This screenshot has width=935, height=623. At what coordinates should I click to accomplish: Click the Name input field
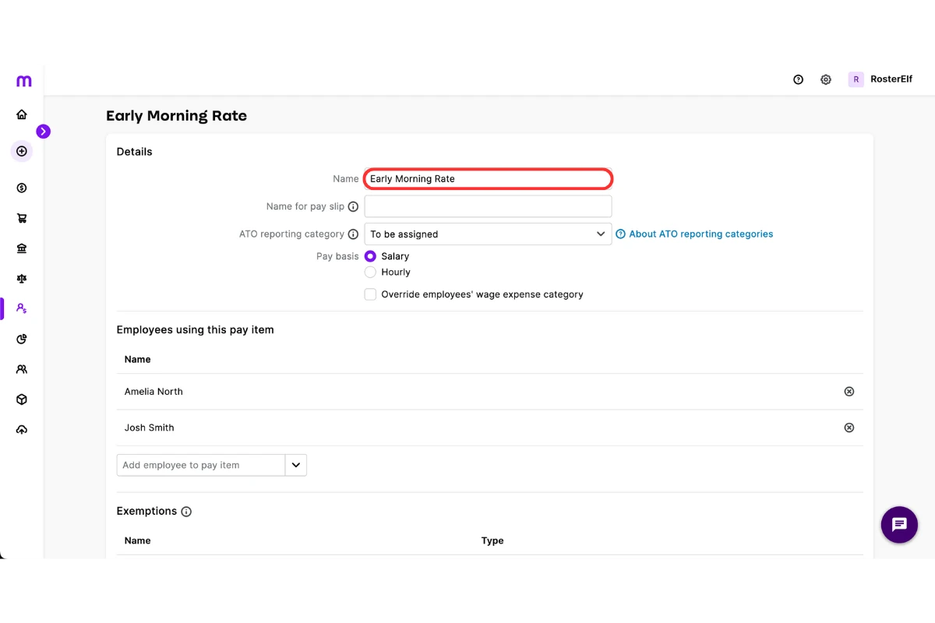[x=489, y=179]
